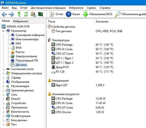Image resolution: width=146 pixels, height=128 pixels.
Task: Click CPU GT Cores temperature icon
Action: (53, 54)
